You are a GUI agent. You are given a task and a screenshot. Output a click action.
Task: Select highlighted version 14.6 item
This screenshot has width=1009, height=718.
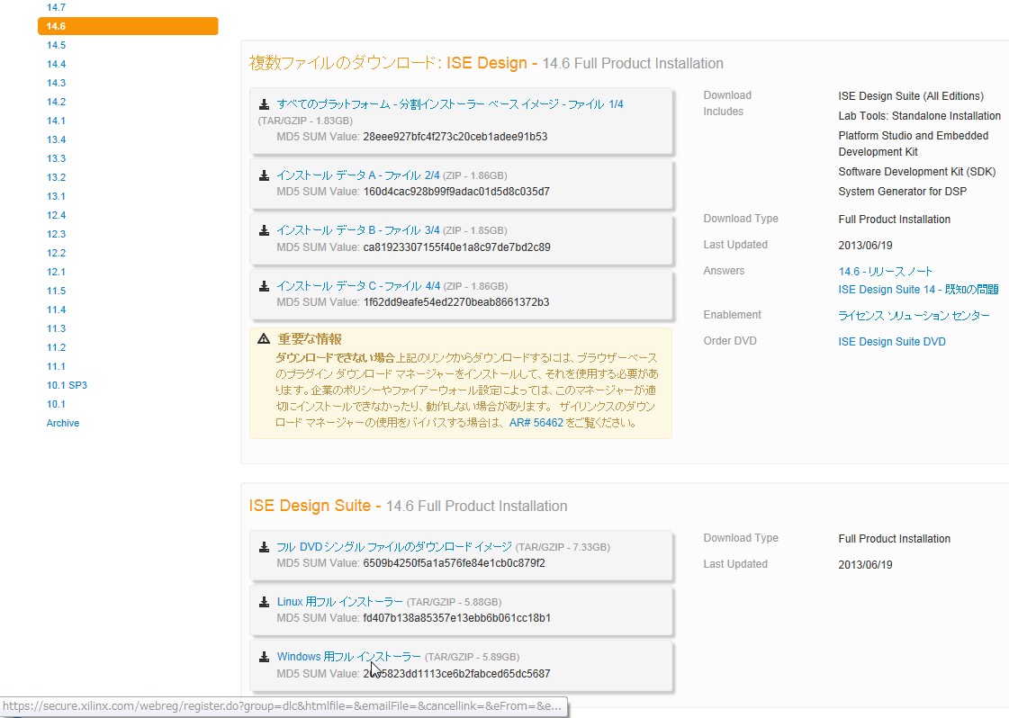point(128,26)
